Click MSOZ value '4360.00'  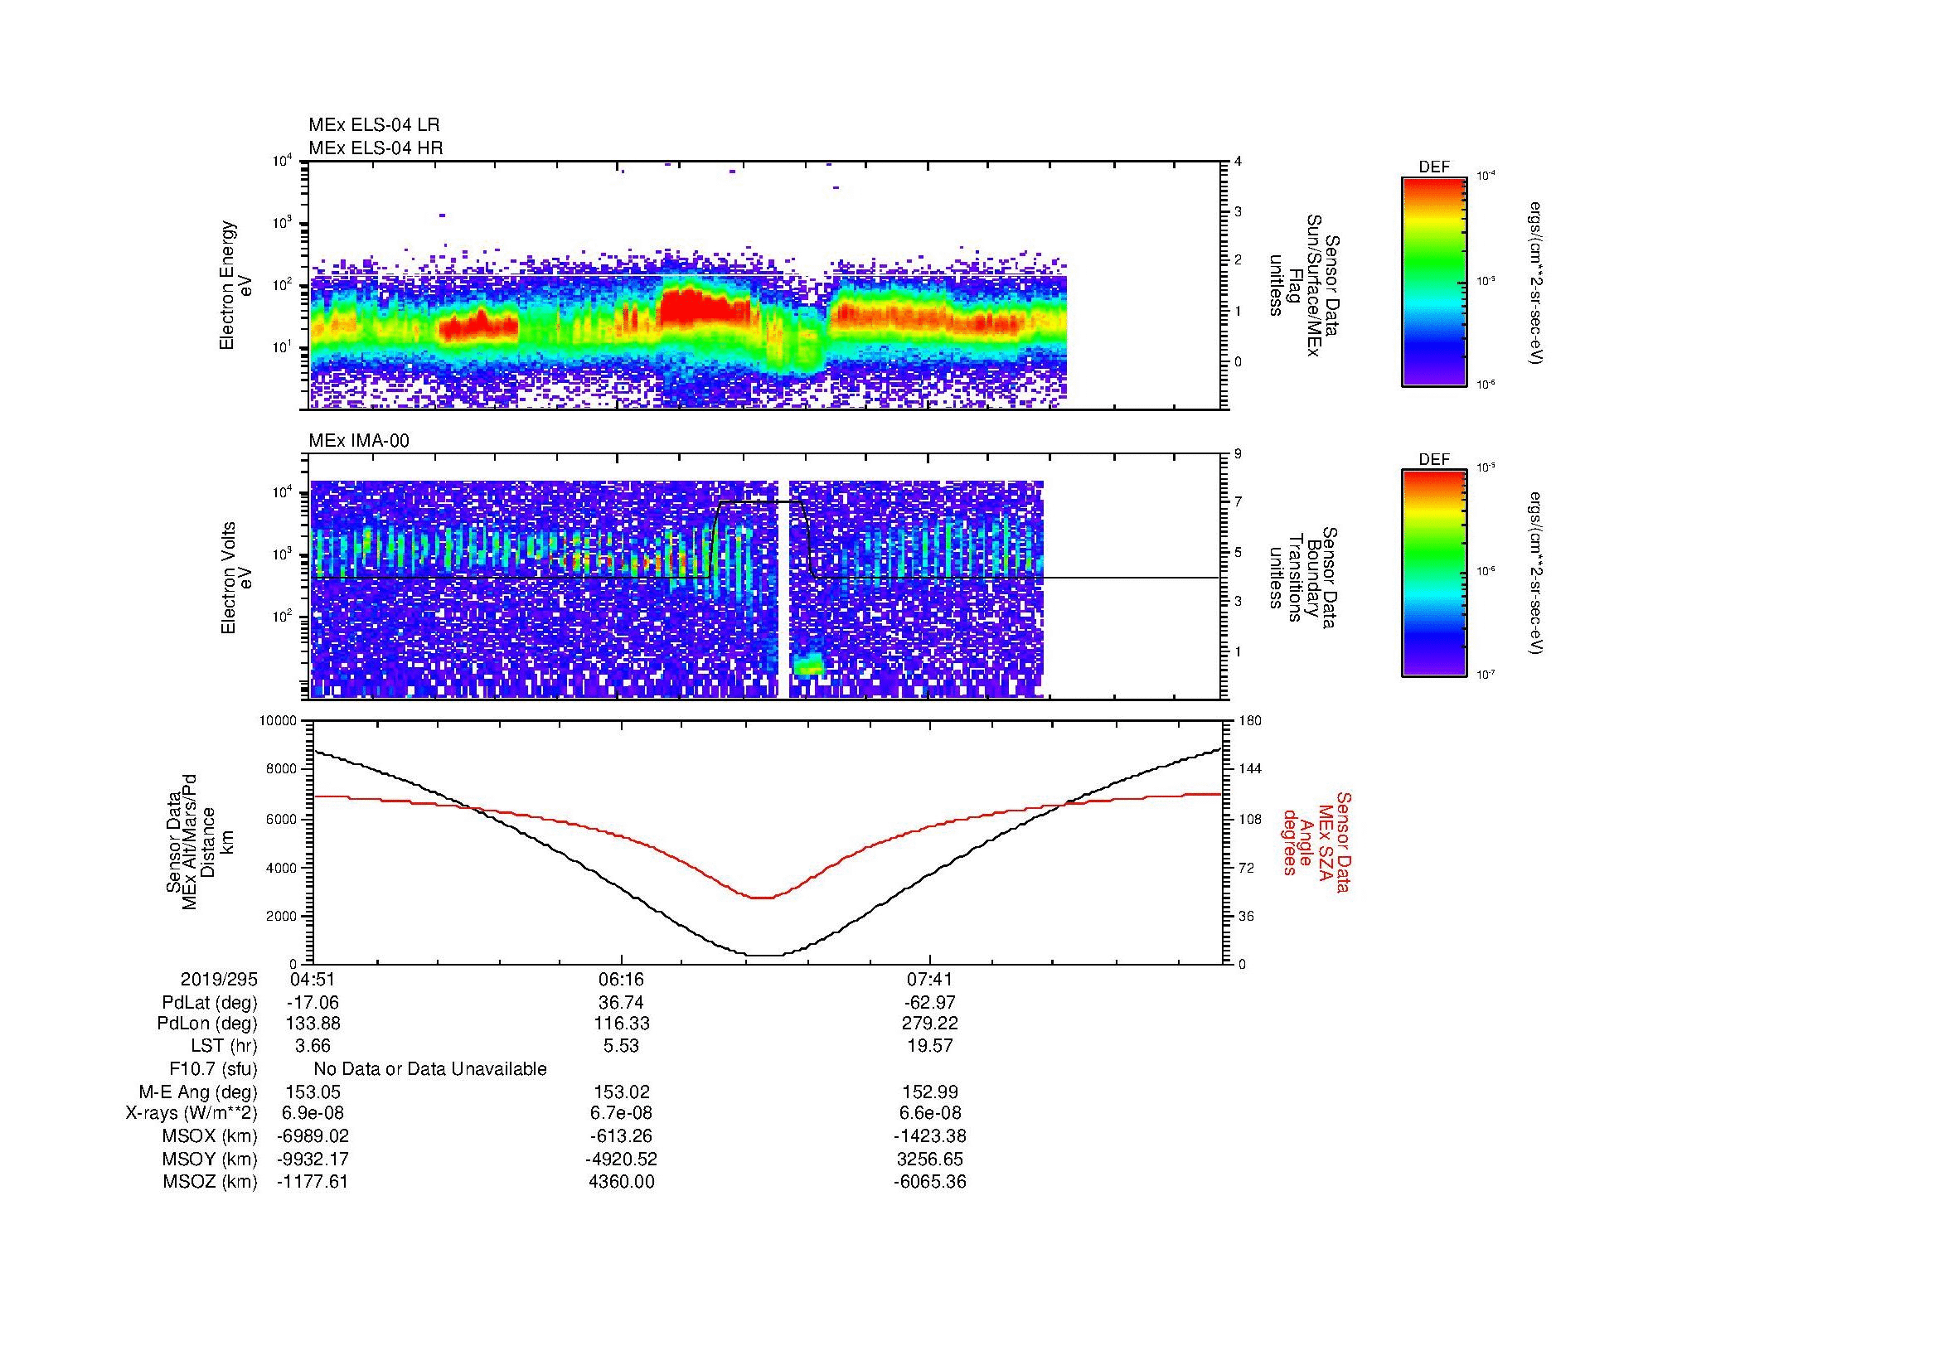pos(621,1182)
